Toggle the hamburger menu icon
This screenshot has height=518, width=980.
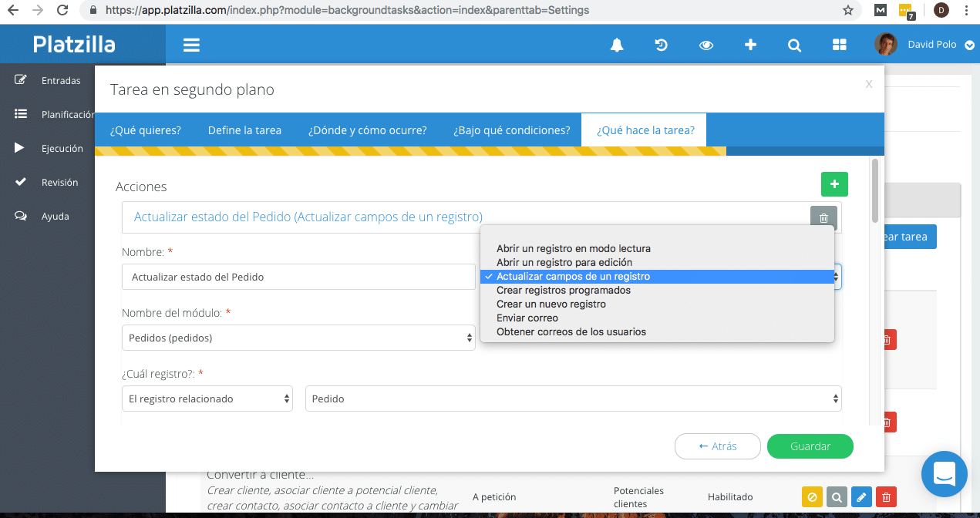[191, 45]
